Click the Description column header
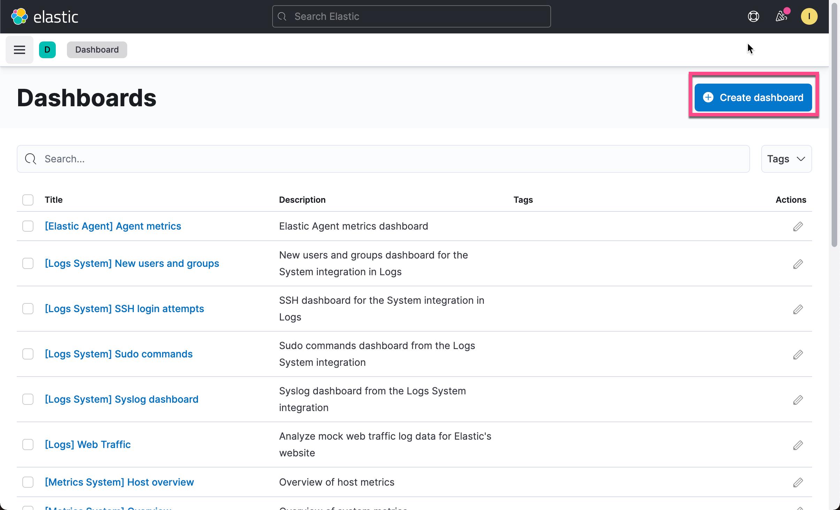The width and height of the screenshot is (840, 510). click(x=302, y=200)
